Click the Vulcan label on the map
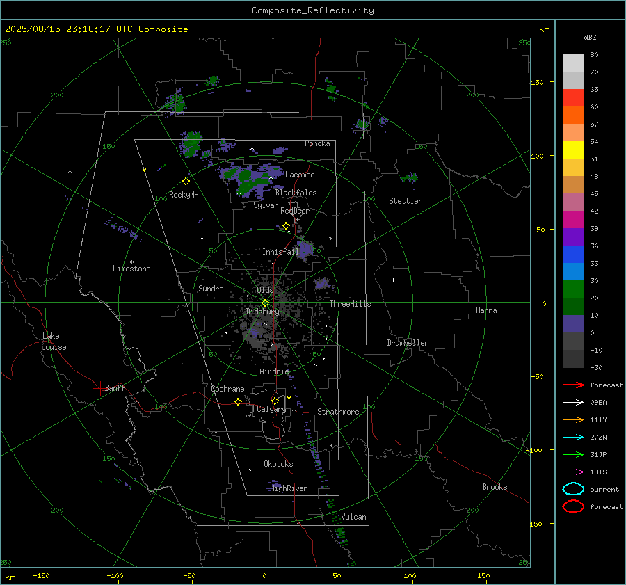 [353, 517]
